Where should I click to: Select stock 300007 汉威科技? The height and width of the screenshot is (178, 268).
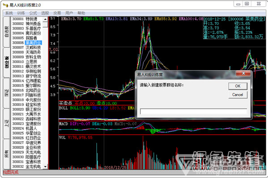26,47
